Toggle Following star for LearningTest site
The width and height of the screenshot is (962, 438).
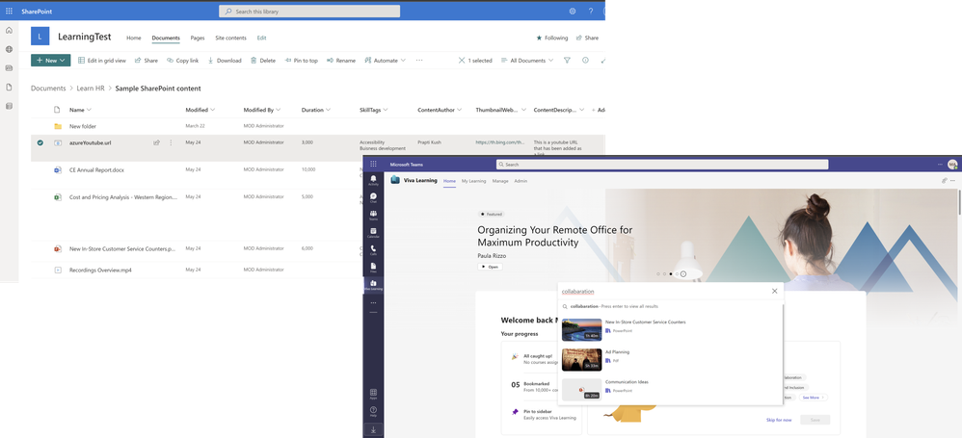point(552,38)
